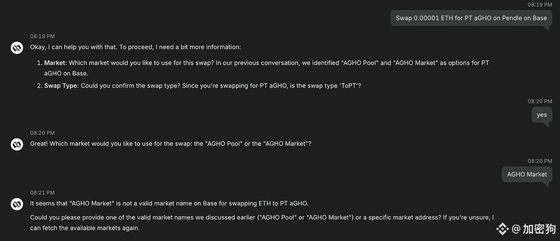Click the 08:20 PM timestamp above the "yes" bubble
The width and height of the screenshot is (560, 241).
pyautogui.click(x=540, y=101)
